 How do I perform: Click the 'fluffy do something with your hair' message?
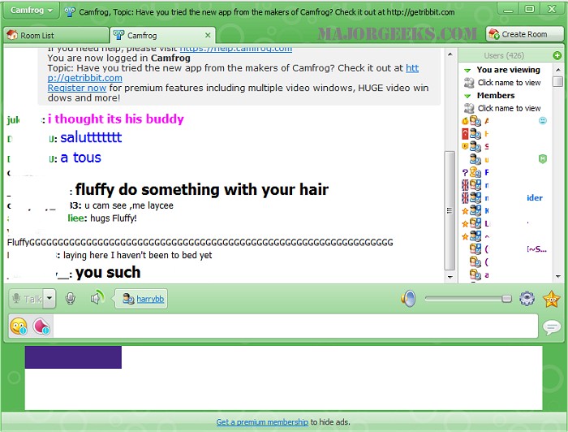tap(202, 189)
